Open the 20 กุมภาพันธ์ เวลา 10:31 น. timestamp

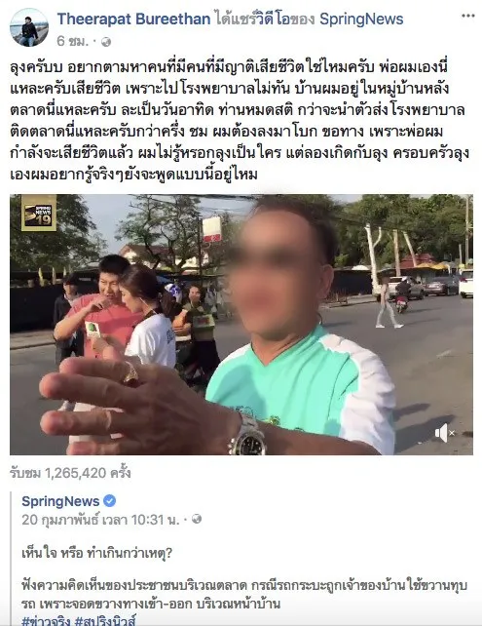(100, 520)
